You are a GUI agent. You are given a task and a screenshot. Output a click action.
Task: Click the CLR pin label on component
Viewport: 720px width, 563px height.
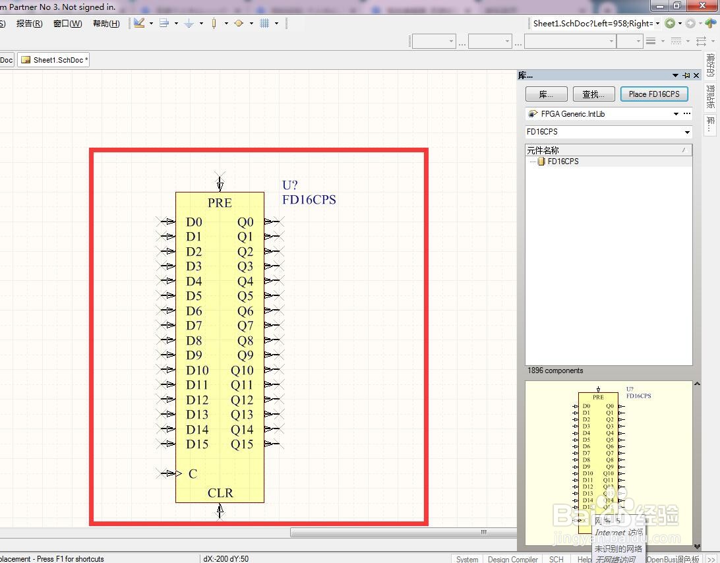[220, 492]
